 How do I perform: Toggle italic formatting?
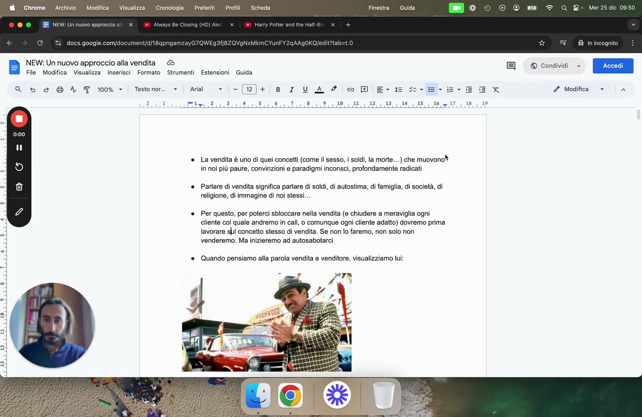(291, 89)
